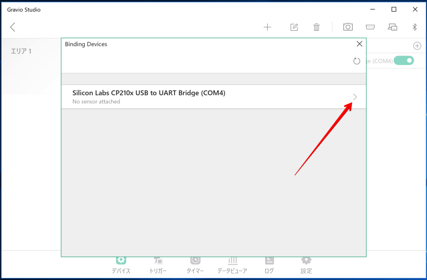Click the serial port connector icon
This screenshot has width=427, height=280.
tap(370, 27)
